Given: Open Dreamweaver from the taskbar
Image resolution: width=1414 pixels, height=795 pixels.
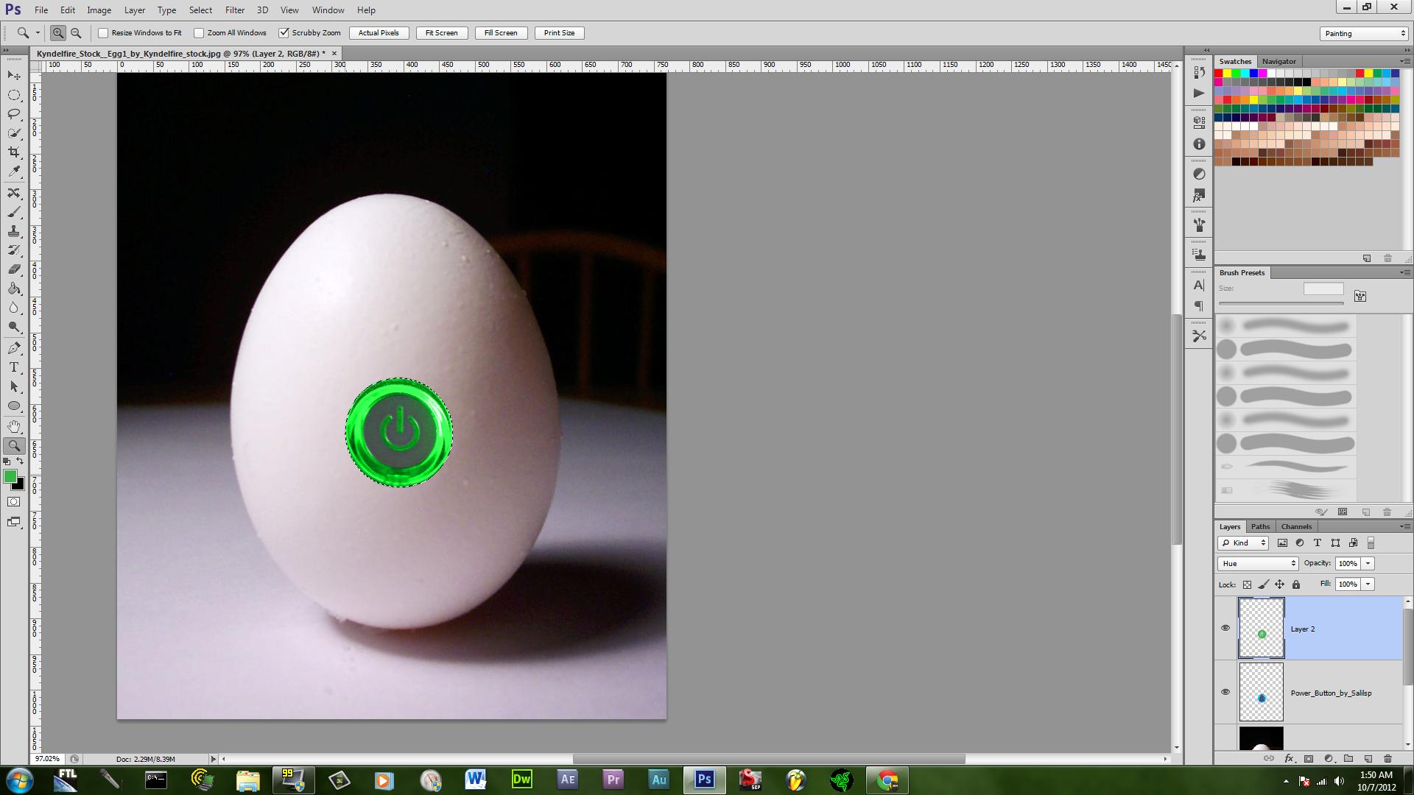Looking at the screenshot, I should pyautogui.click(x=521, y=780).
